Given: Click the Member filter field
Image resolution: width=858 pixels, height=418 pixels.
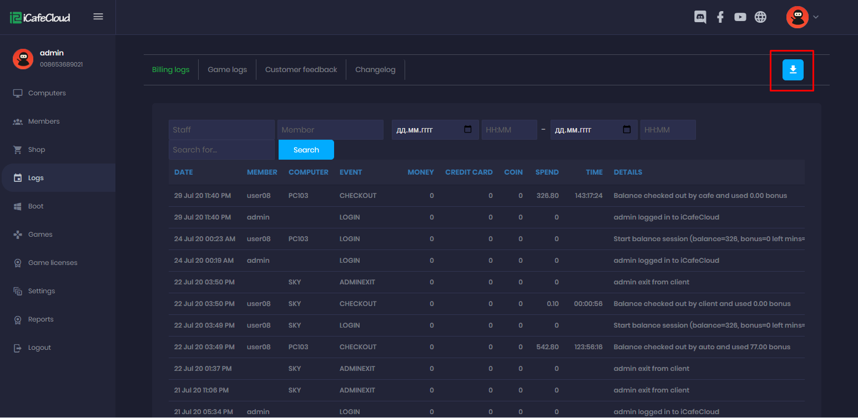Looking at the screenshot, I should tap(330, 130).
